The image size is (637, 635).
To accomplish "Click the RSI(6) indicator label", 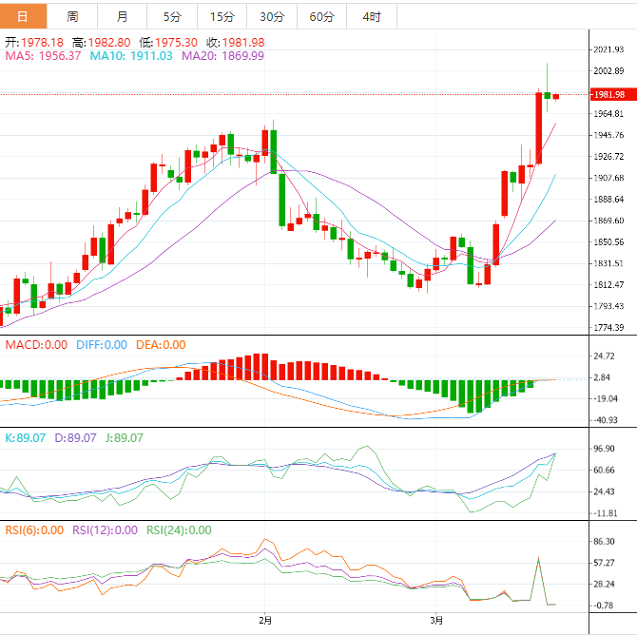I will click(35, 530).
